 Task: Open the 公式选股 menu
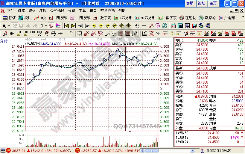click(x=57, y=10)
